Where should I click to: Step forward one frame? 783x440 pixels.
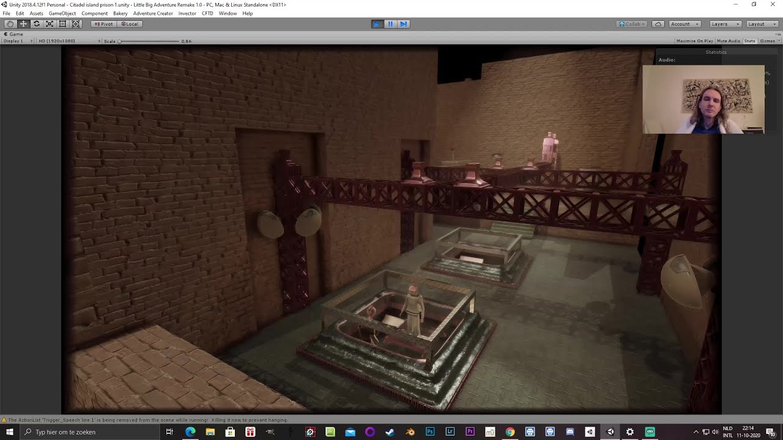[403, 24]
